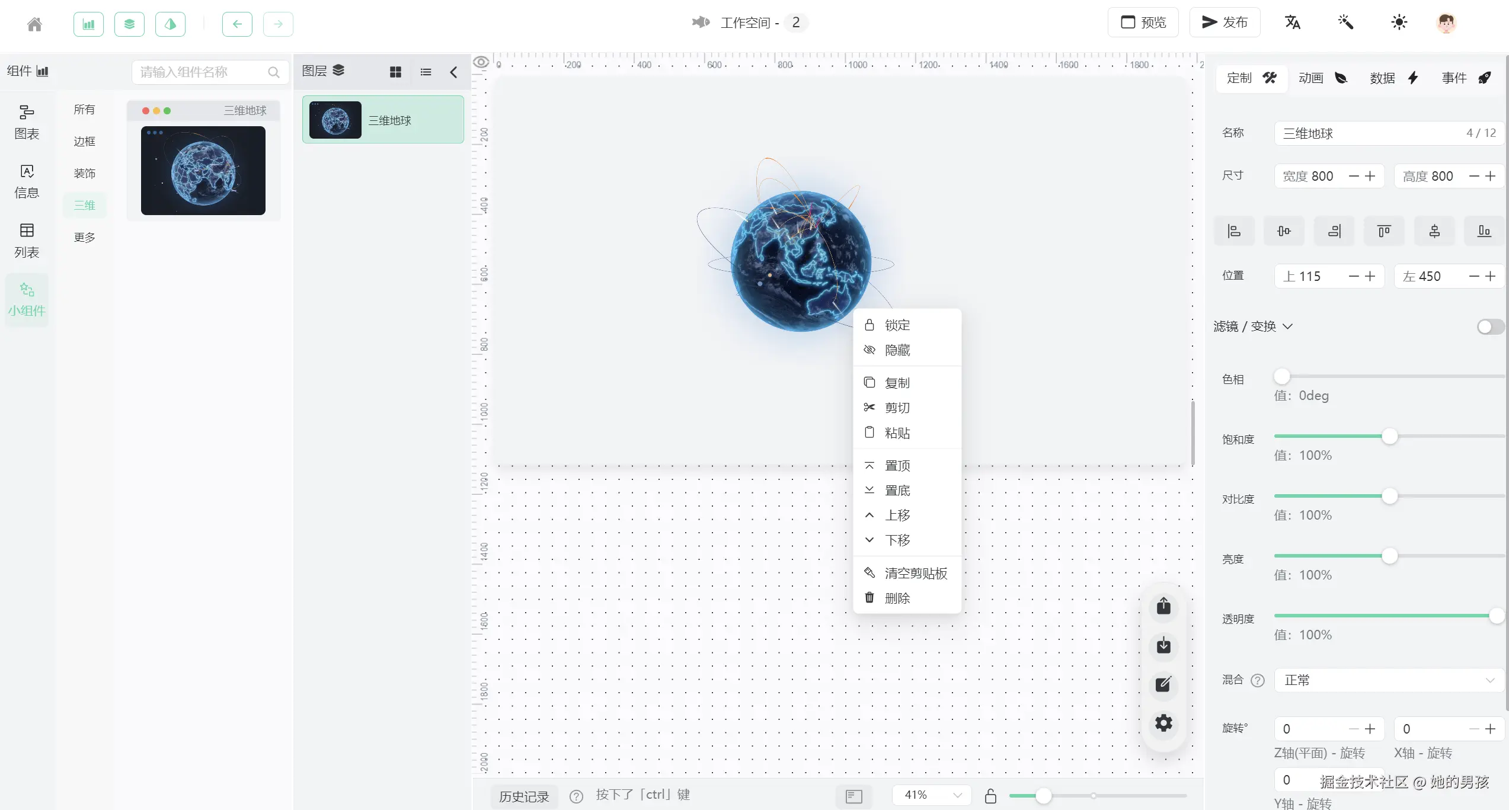Apply top alignment to the selected component
This screenshot has height=810, width=1509.
(1384, 230)
